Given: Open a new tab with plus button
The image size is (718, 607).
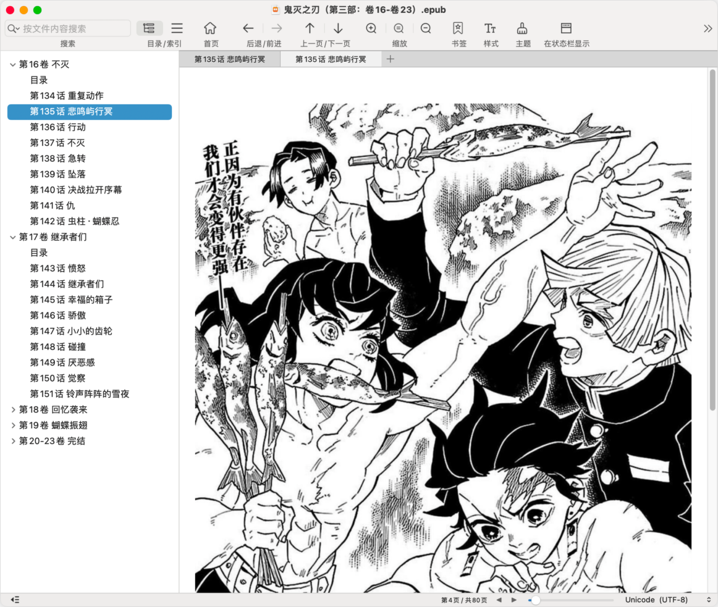Looking at the screenshot, I should (390, 59).
